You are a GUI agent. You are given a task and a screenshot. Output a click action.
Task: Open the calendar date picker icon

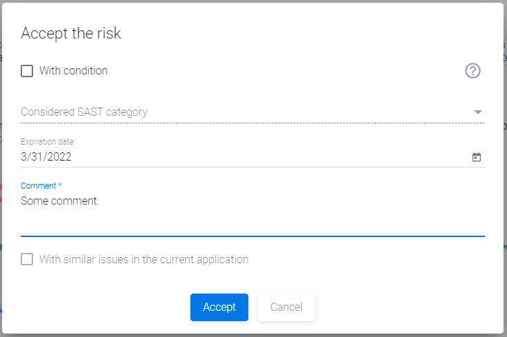coord(476,157)
